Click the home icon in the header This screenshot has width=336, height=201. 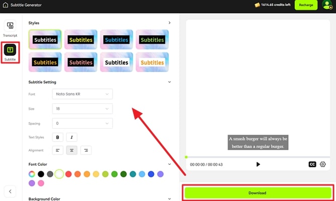[x=6, y=5]
